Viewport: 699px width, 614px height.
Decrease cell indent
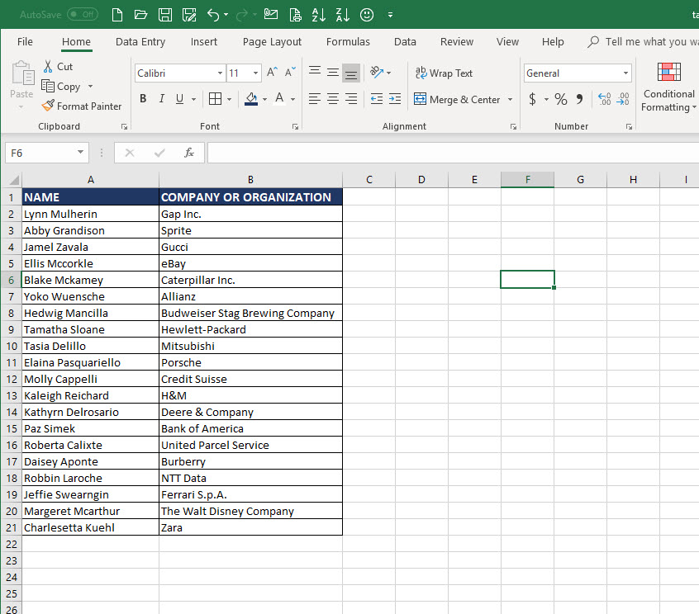tap(377, 99)
